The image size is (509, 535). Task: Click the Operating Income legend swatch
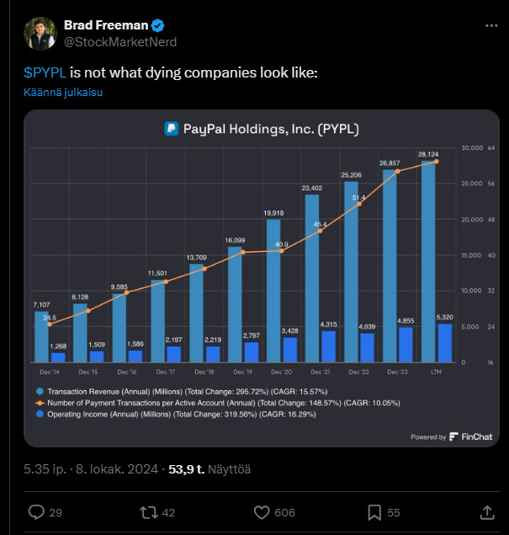pyautogui.click(x=40, y=415)
